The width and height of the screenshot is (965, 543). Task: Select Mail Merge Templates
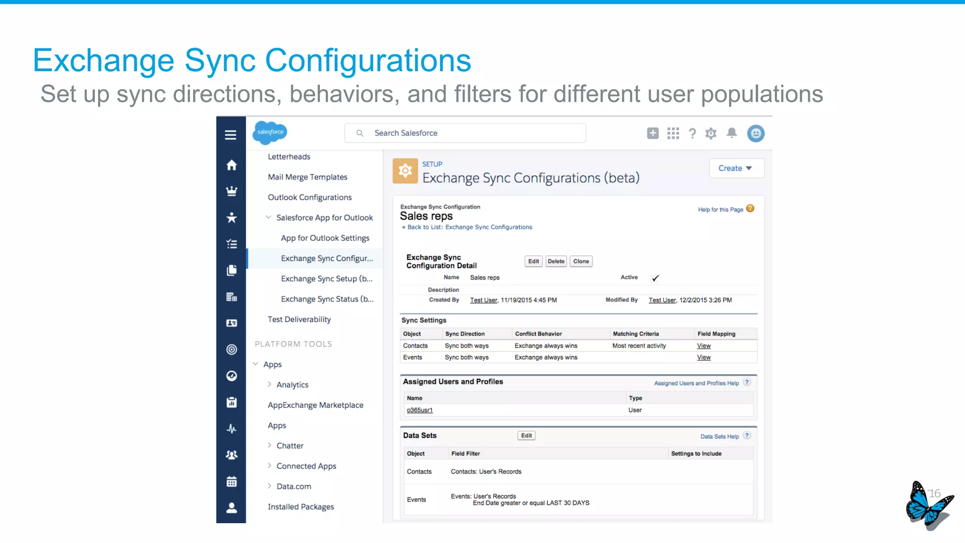coord(307,177)
